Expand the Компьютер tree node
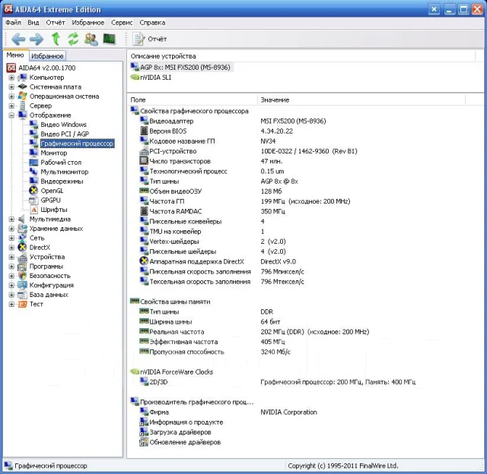The width and height of the screenshot is (487, 474). pos(11,77)
